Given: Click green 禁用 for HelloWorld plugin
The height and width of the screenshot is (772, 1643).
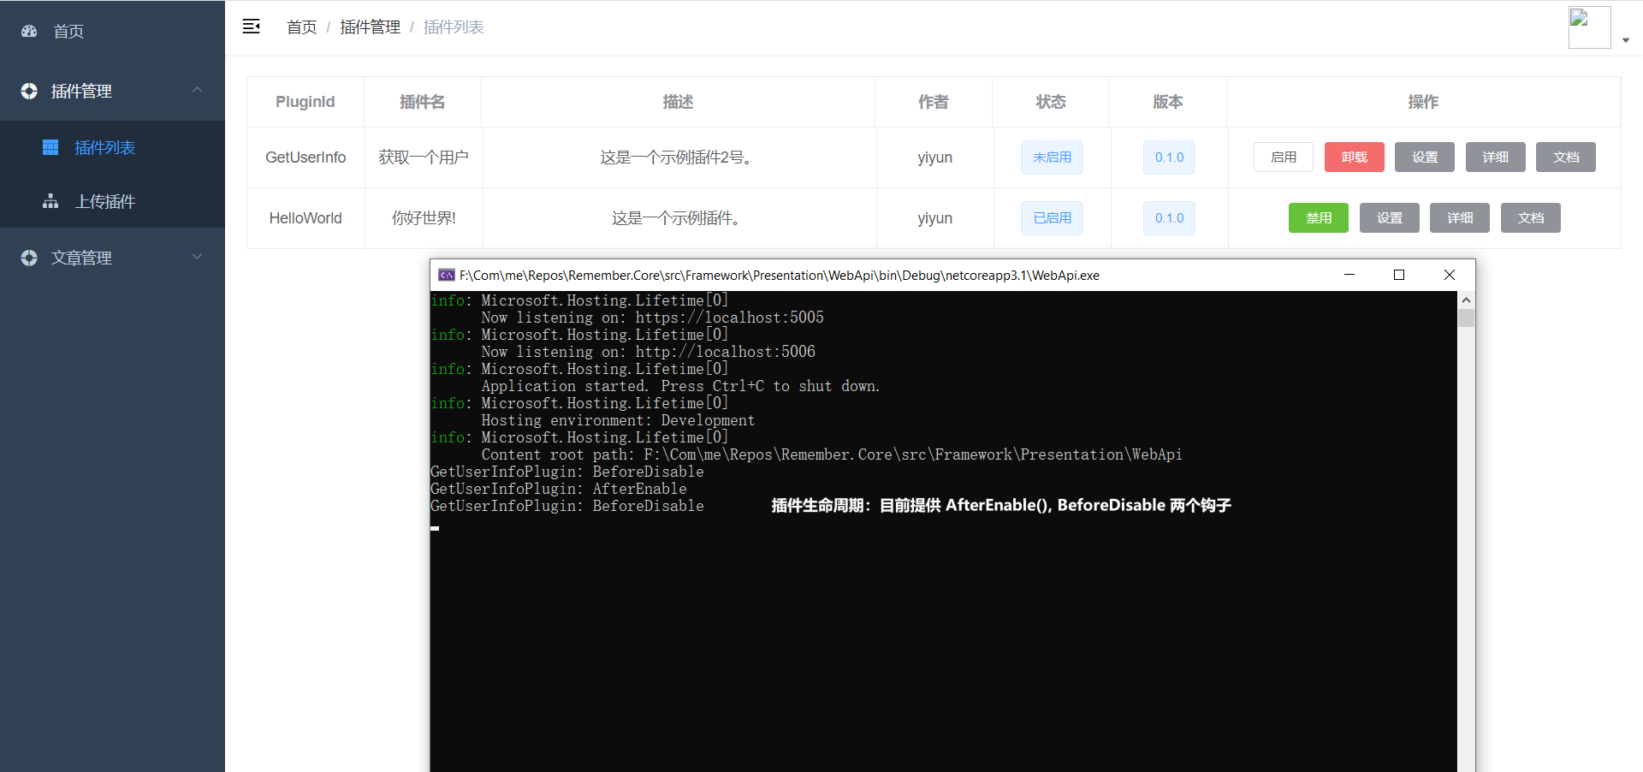Looking at the screenshot, I should 1318,217.
